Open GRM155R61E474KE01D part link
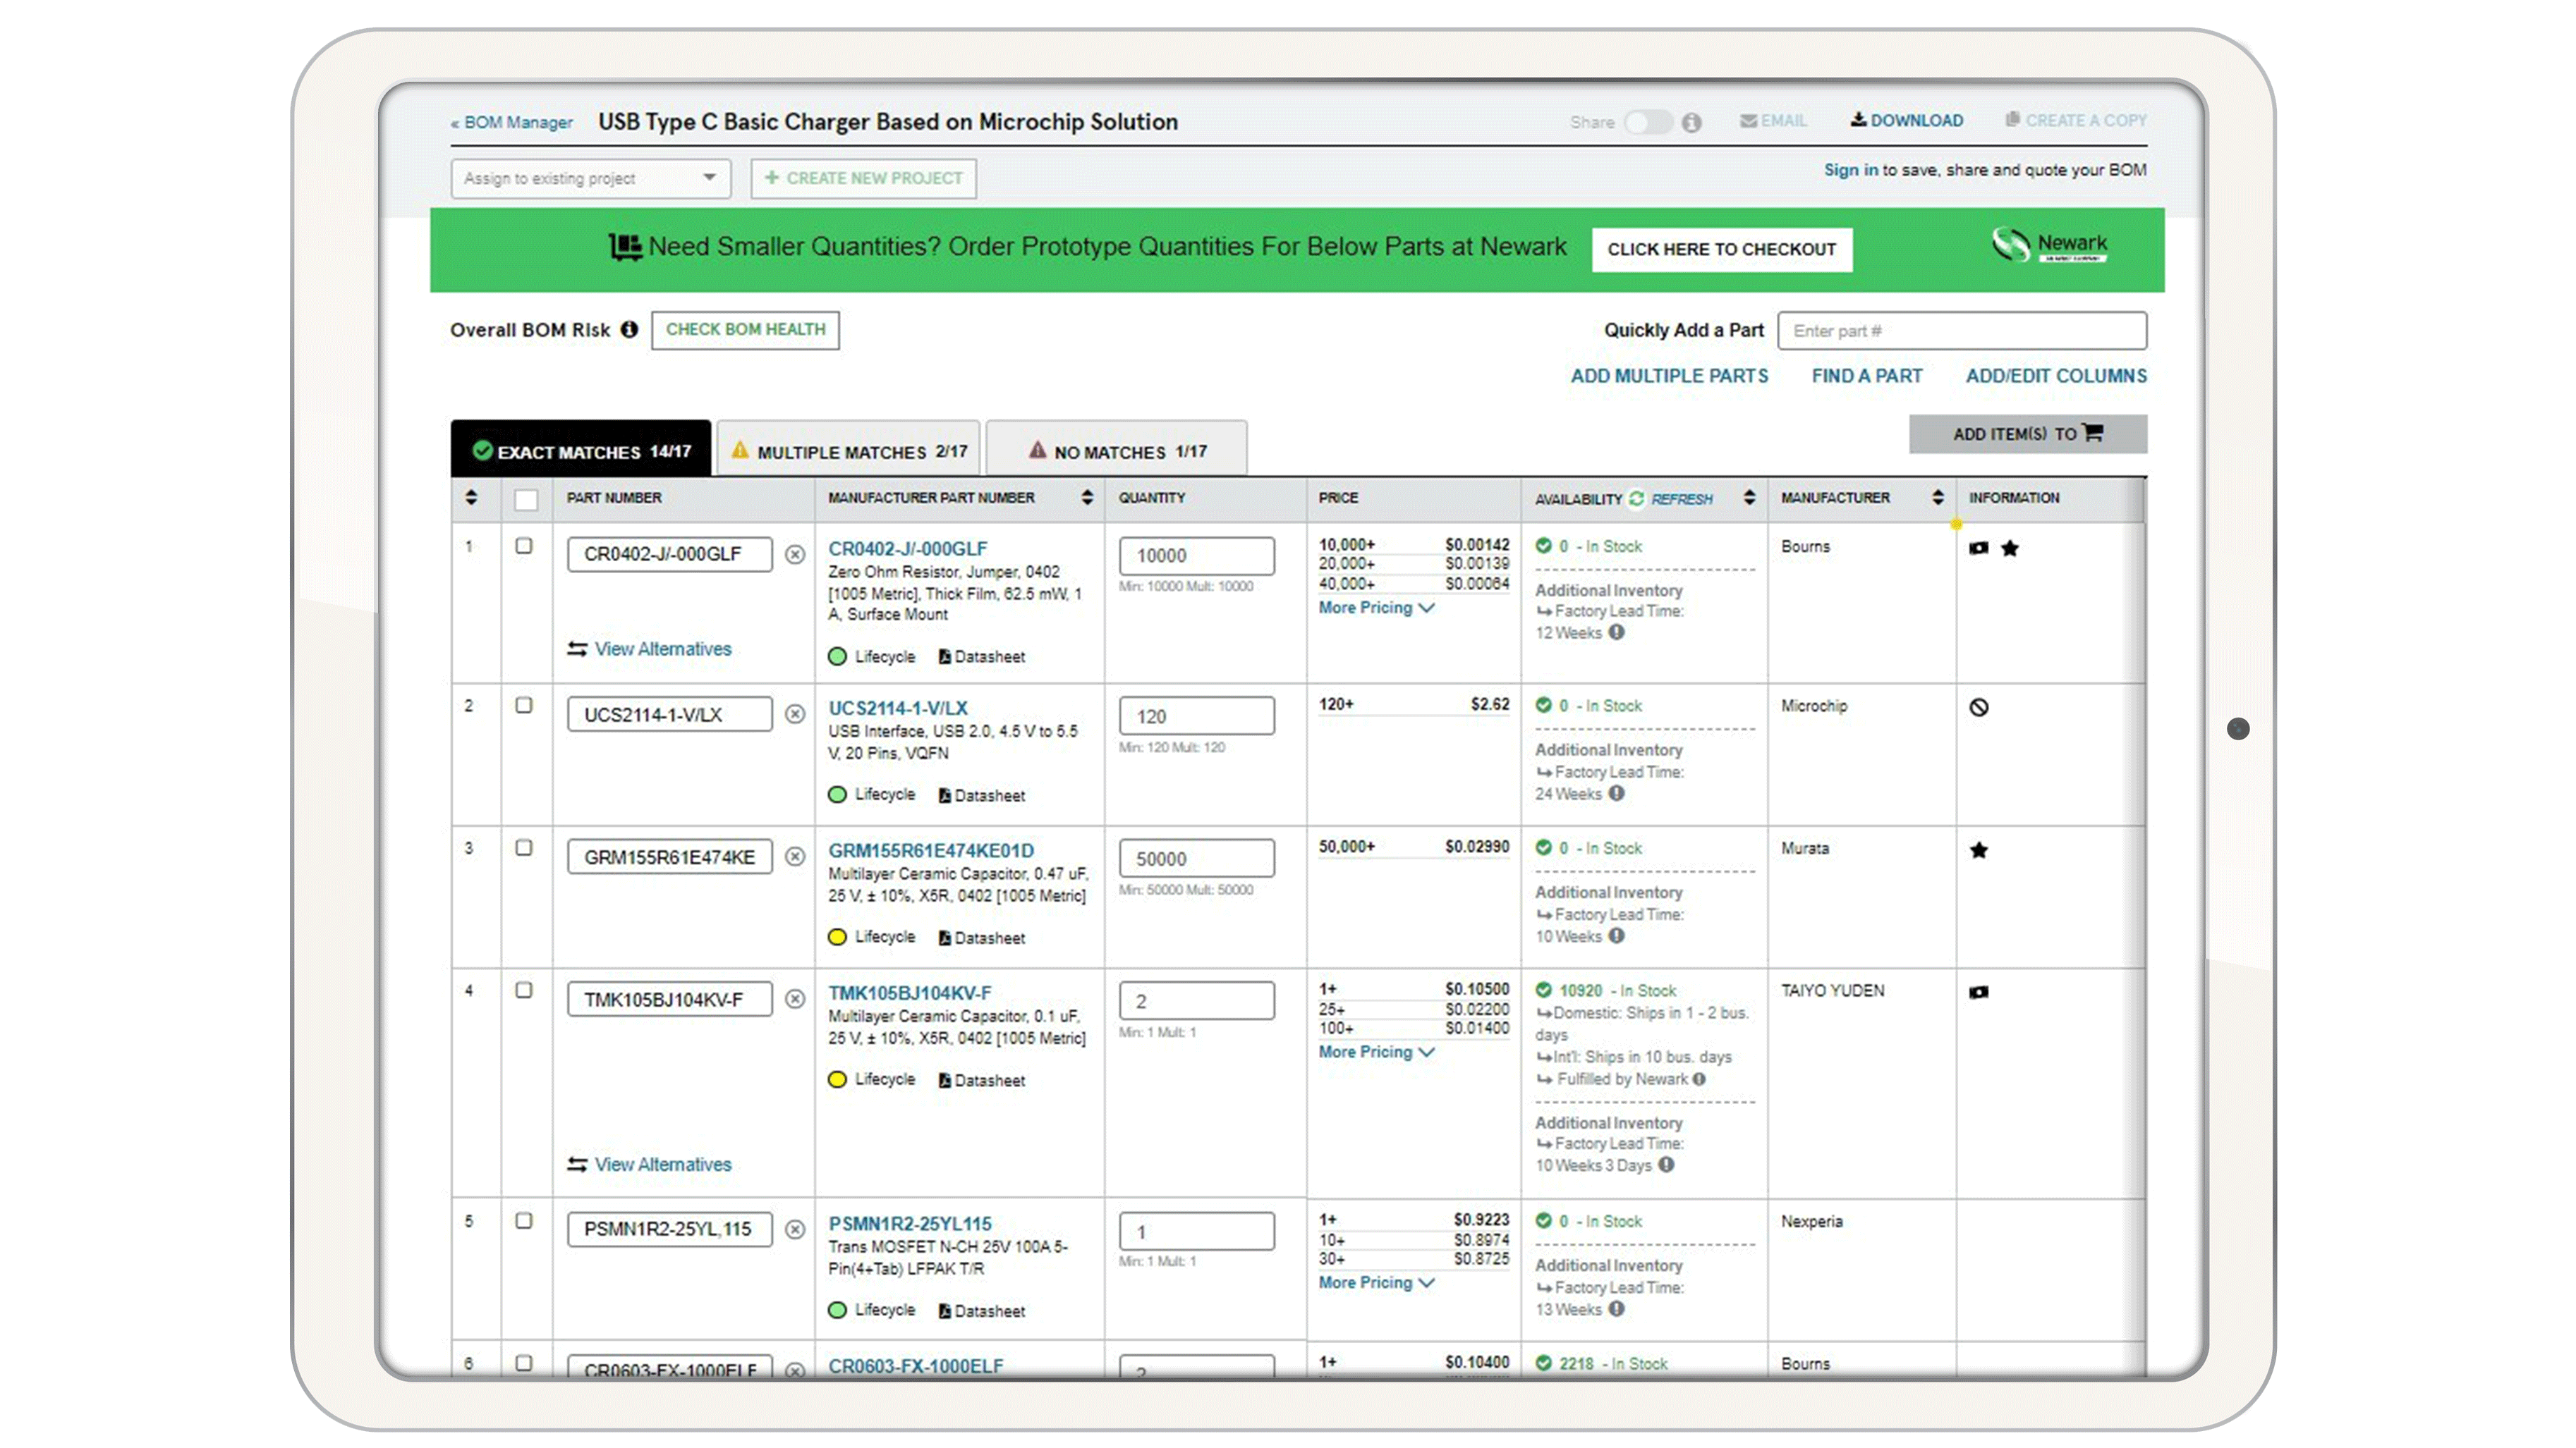 coord(931,850)
